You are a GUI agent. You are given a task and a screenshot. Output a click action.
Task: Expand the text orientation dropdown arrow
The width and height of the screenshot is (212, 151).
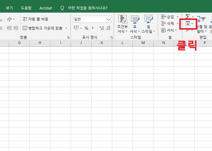pos(14,19)
